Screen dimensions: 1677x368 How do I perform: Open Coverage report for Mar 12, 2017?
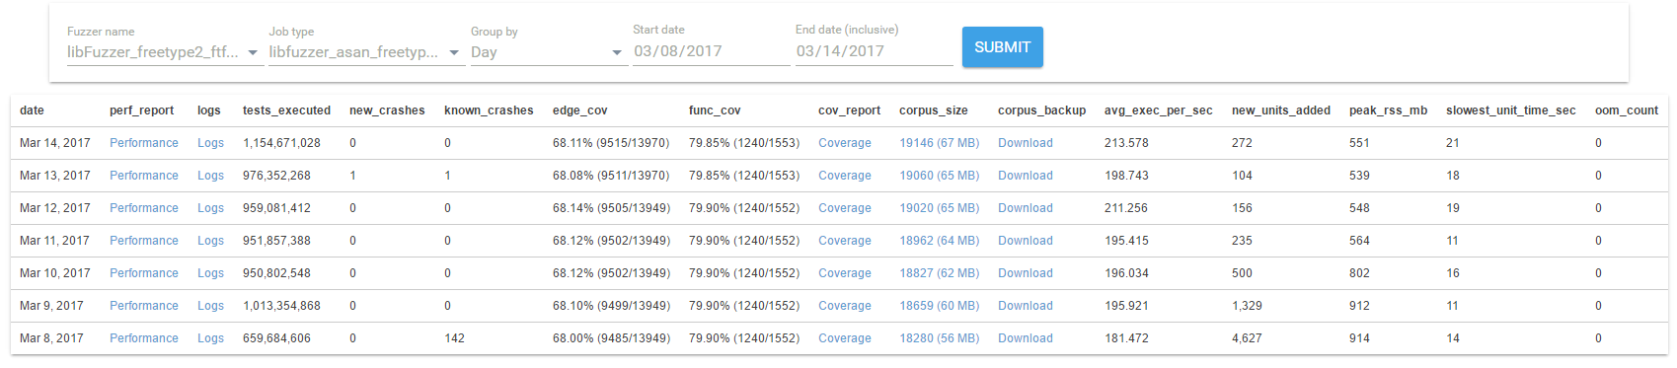[x=845, y=208]
